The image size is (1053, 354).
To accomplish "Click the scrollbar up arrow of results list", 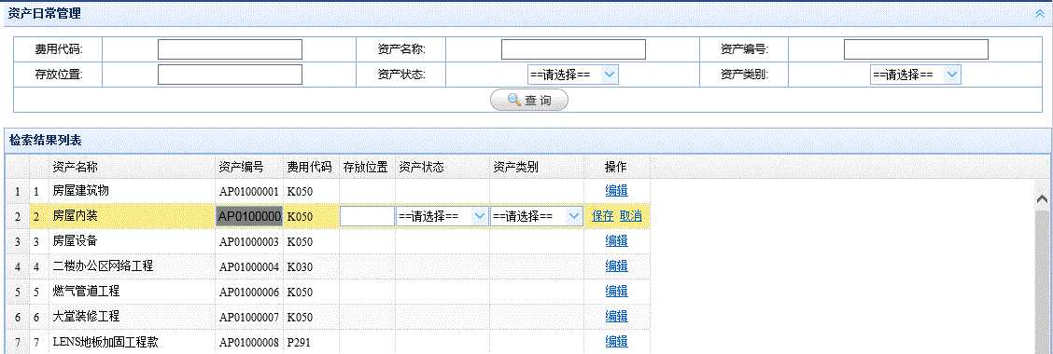I will pos(1042,199).
